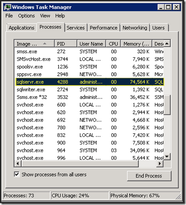Image resolution: width=186 pixels, height=205 pixels.
Task: Sort by Image Name column header
Action: 34,44
